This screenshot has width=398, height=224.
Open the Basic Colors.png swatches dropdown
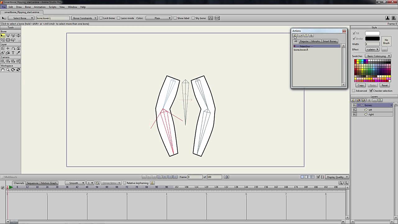[378, 56]
